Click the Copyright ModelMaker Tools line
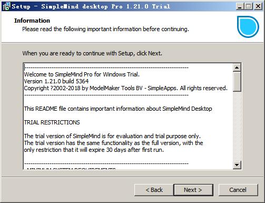Viewport: 265px width, 203px height. click(x=126, y=88)
